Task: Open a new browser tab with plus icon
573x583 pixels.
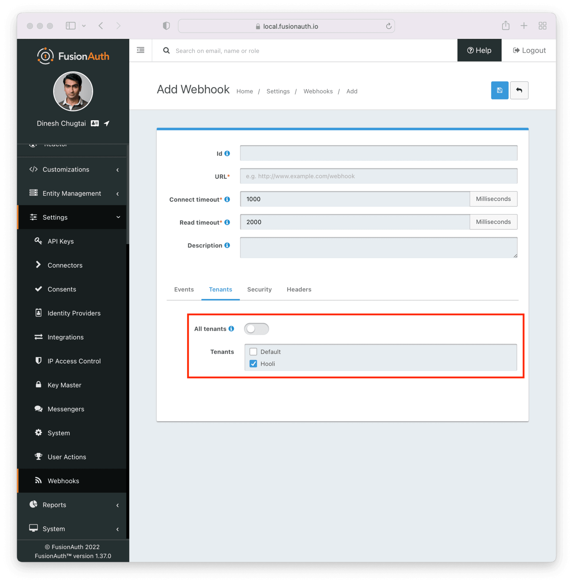Action: coord(524,26)
